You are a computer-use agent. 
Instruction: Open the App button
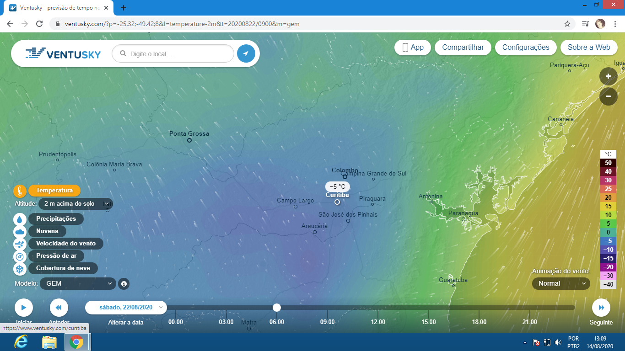coord(412,48)
